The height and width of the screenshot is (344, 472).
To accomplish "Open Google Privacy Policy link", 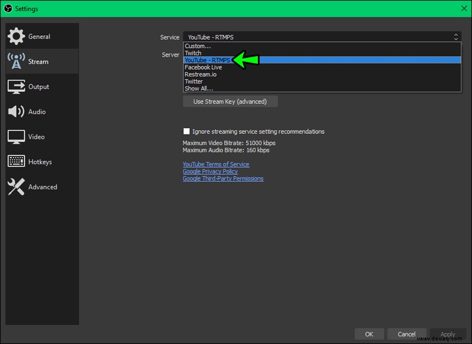I will tap(210, 171).
